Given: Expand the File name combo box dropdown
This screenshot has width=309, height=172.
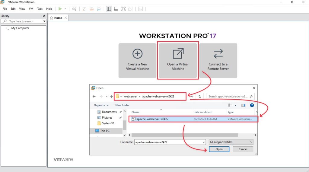Looking at the screenshot, I should tap(204, 142).
